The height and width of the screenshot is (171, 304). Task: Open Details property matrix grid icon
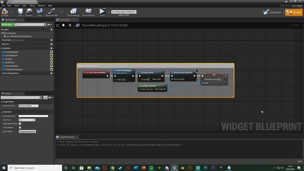[x=46, y=97]
